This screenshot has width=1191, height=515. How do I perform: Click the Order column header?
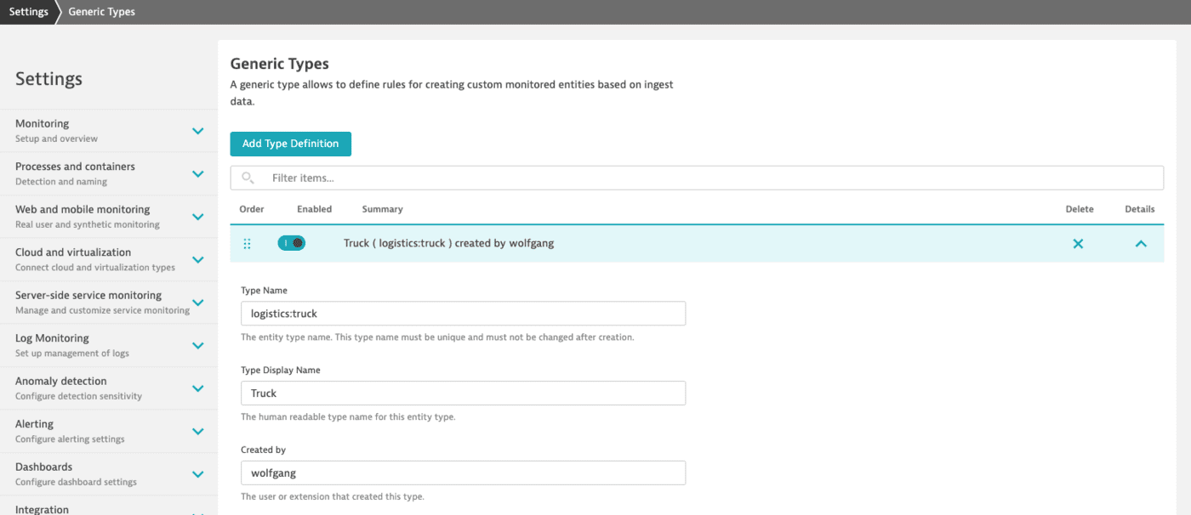(252, 208)
